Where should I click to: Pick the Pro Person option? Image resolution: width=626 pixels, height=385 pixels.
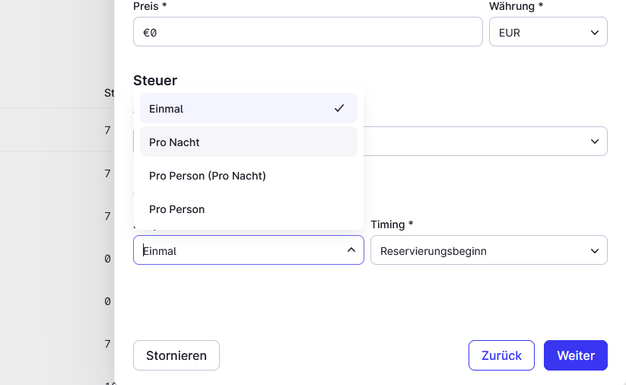[248, 209]
